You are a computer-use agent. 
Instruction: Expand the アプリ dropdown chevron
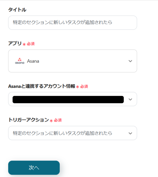point(130,61)
